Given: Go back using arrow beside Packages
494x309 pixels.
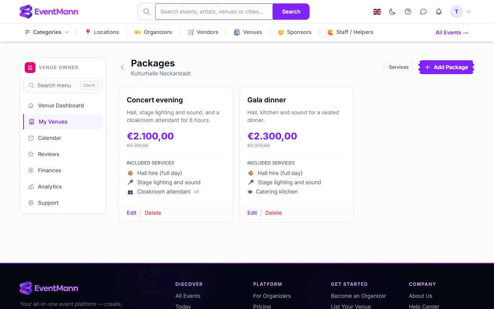Looking at the screenshot, I should [x=122, y=67].
